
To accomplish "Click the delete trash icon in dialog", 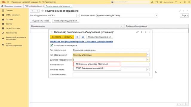I will (x=77, y=37).
